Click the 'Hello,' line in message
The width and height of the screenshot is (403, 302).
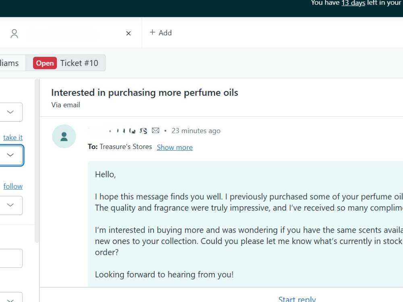[x=105, y=174]
